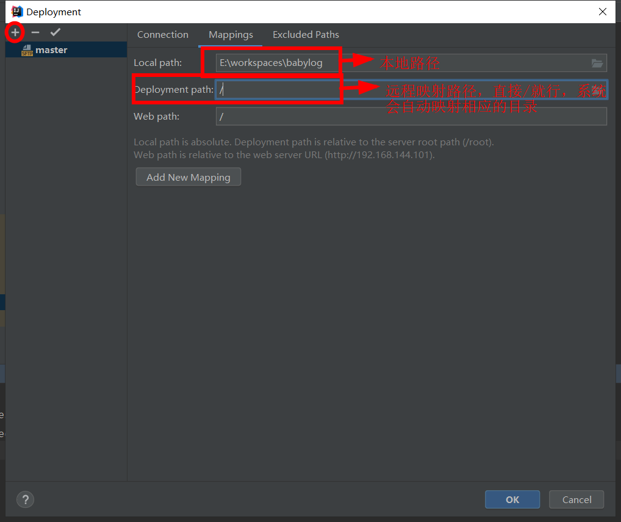Switch to the Connection tab
The height and width of the screenshot is (522, 621).
pyautogui.click(x=162, y=35)
